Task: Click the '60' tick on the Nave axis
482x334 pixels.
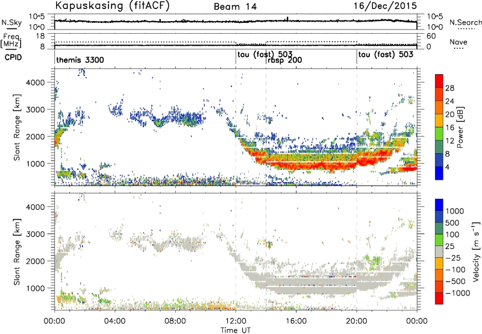Action: (x=431, y=36)
